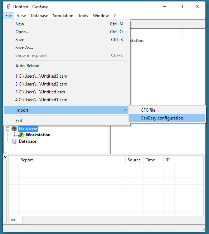Select CFG file... import option
The image size is (209, 234).
167,110
